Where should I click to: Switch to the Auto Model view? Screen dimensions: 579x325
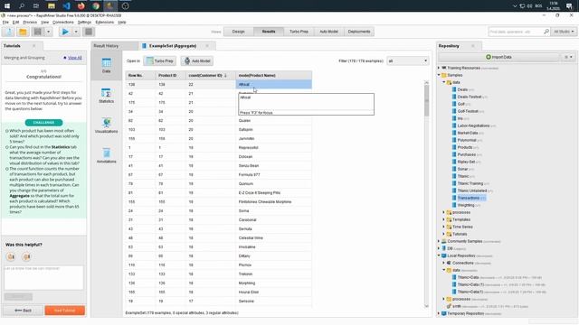tap(328, 32)
